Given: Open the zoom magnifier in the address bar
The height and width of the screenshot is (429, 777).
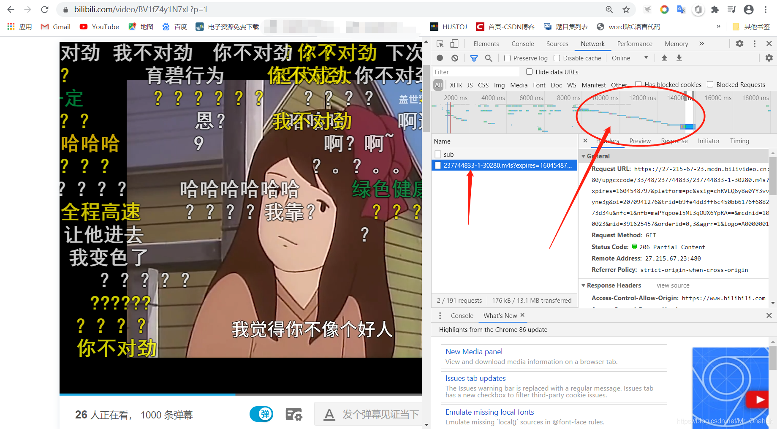Looking at the screenshot, I should pos(609,9).
